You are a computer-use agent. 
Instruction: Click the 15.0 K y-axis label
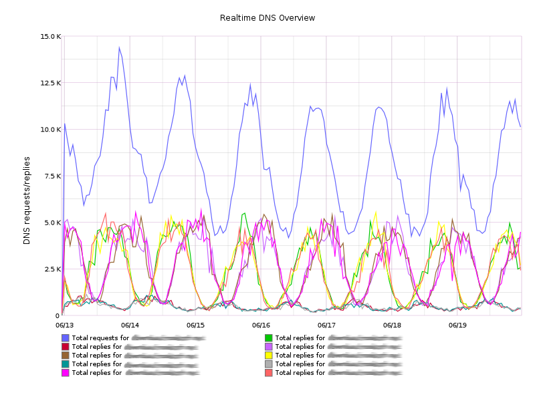click(51, 36)
